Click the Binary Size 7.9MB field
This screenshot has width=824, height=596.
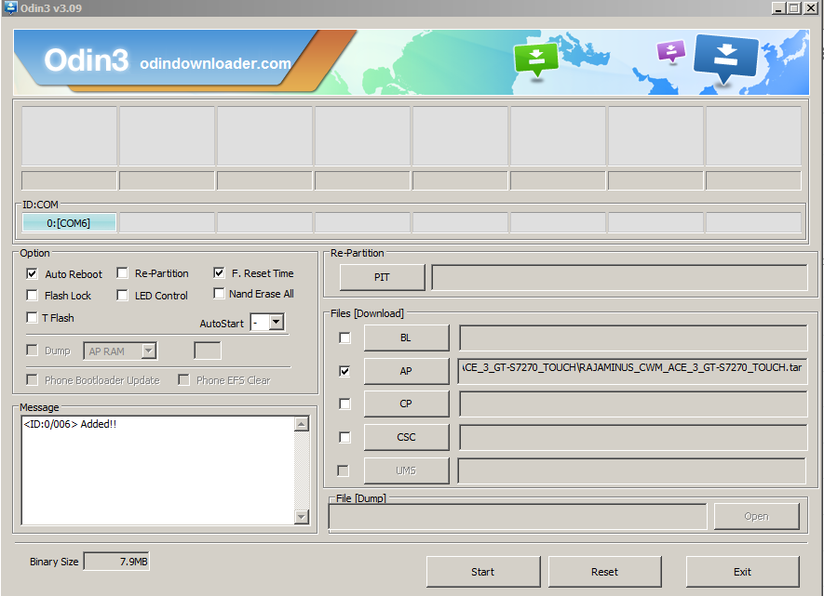[x=116, y=562]
